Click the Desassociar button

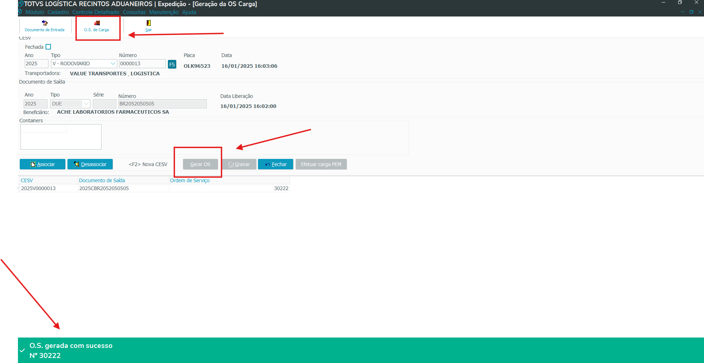(x=90, y=164)
